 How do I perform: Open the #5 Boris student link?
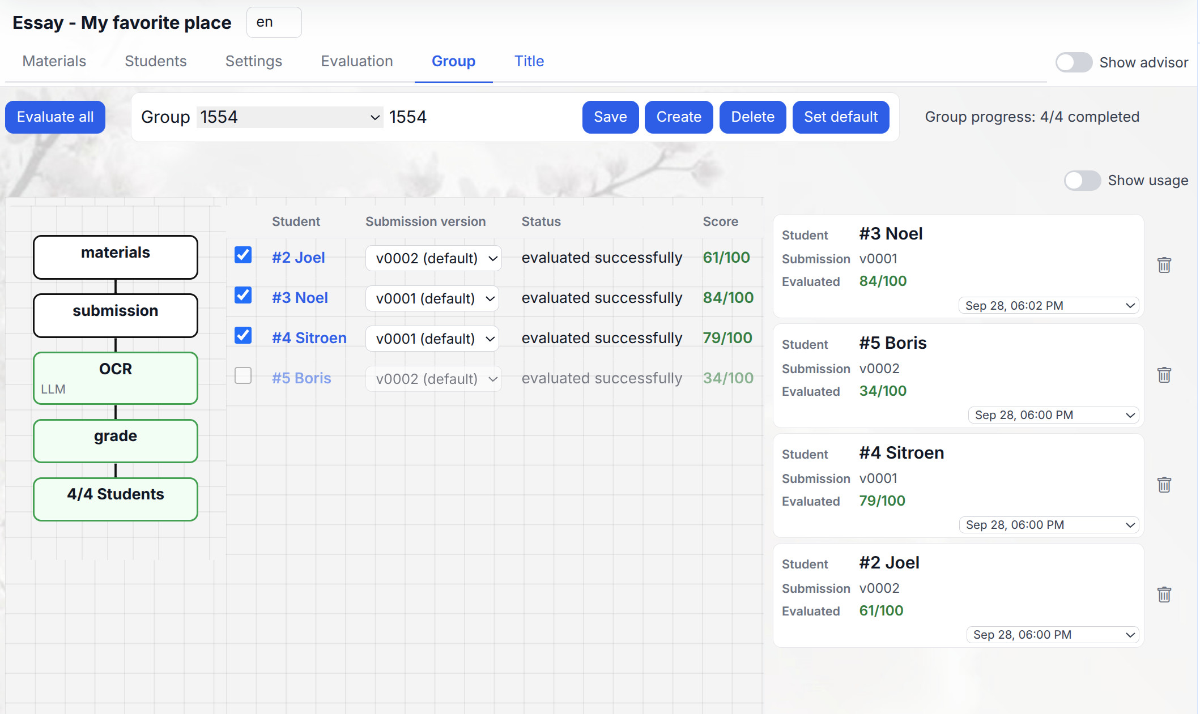(301, 378)
